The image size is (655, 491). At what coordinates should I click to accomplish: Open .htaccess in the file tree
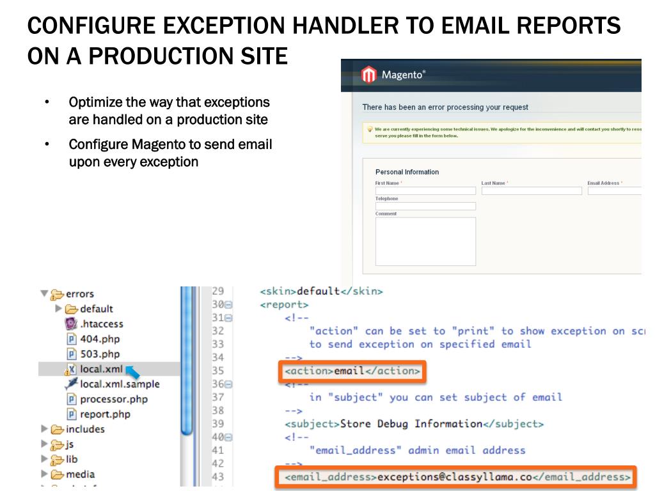pyautogui.click(x=102, y=323)
